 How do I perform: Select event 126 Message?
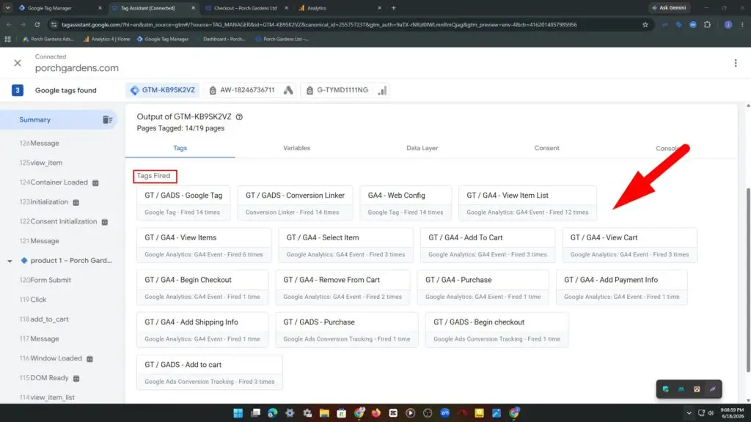[x=40, y=143]
